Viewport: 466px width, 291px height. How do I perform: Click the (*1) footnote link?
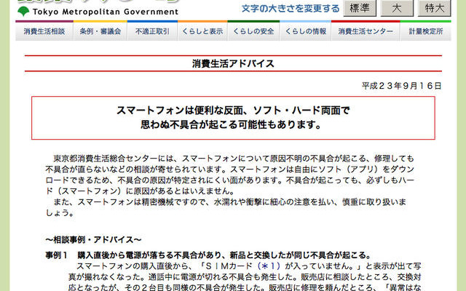pos(269,266)
